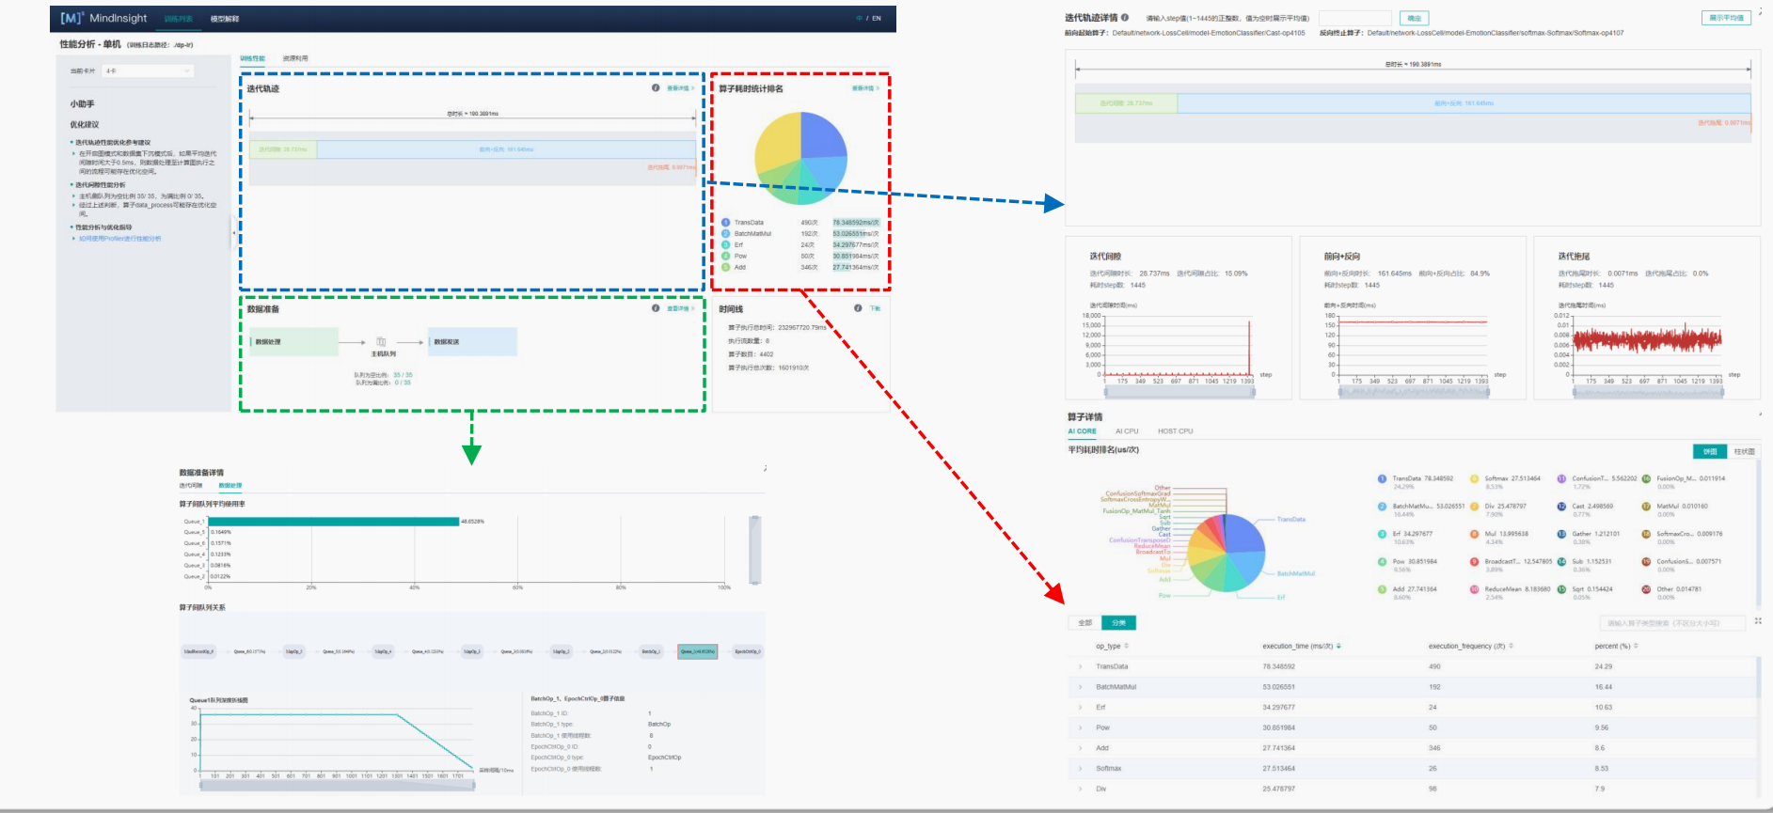Switch chart to 饼图 pie view
The image size is (1773, 813).
tap(1710, 452)
